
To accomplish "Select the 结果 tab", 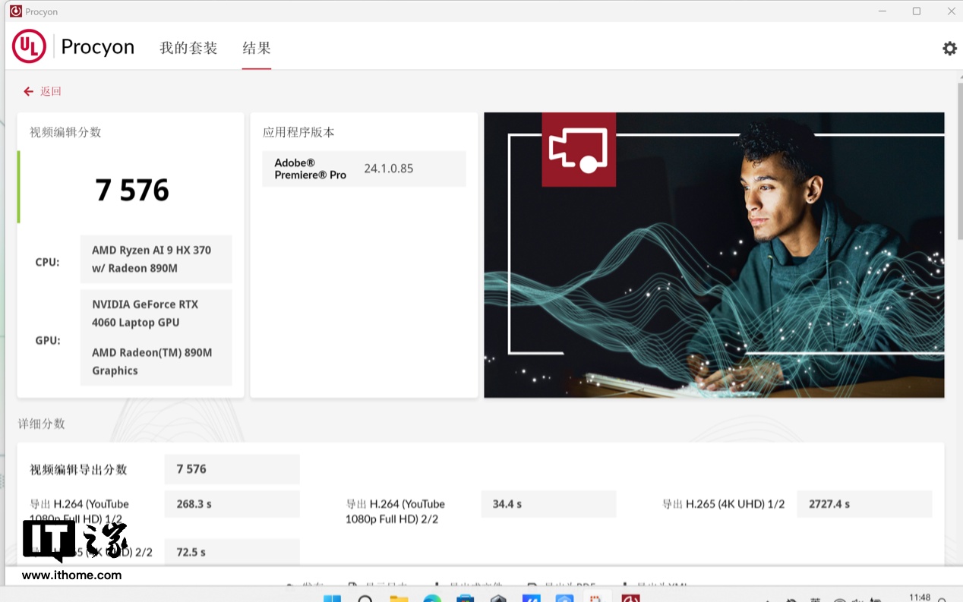I will [257, 49].
